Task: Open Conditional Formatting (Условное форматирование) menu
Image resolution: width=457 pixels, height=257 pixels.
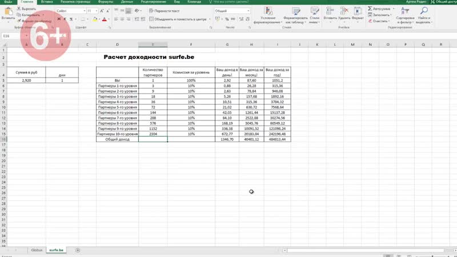Action: pyautogui.click(x=268, y=15)
